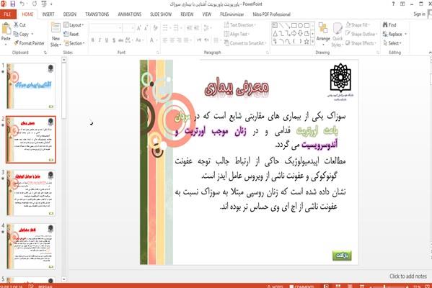Screen dimensions: 432x288
Task: Click the Save icon in quick access toolbar
Action: [x=13, y=4]
